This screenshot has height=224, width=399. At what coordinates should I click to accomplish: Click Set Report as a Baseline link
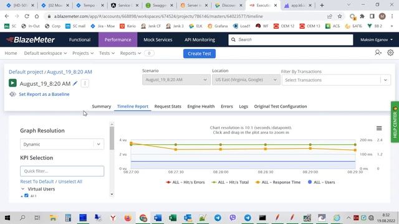[x=44, y=94]
